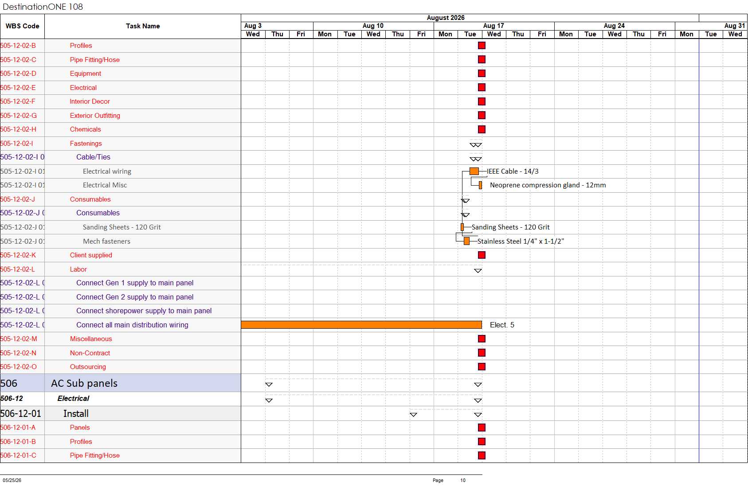The height and width of the screenshot is (486, 748).
Task: Select the Aug 17 week header
Action: (x=494, y=26)
